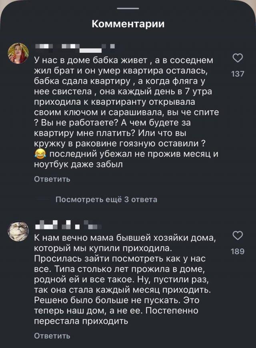Tap the 189 like counter
The height and width of the screenshot is (348, 256).
pos(238,251)
